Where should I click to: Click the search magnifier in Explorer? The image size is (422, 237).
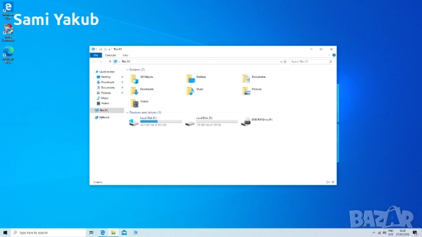click(x=330, y=62)
